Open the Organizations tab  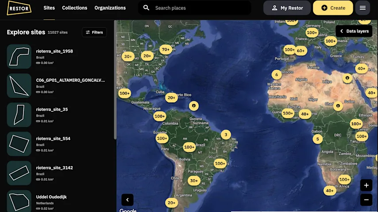(x=110, y=8)
